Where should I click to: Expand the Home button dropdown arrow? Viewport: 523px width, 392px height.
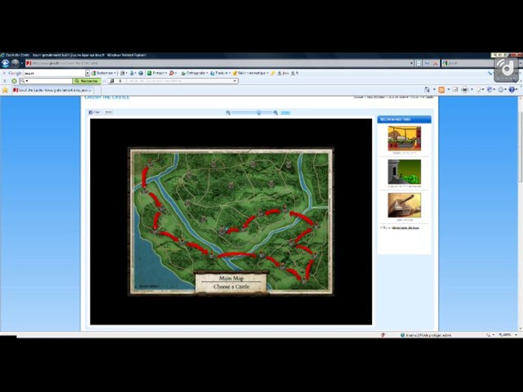click(434, 90)
